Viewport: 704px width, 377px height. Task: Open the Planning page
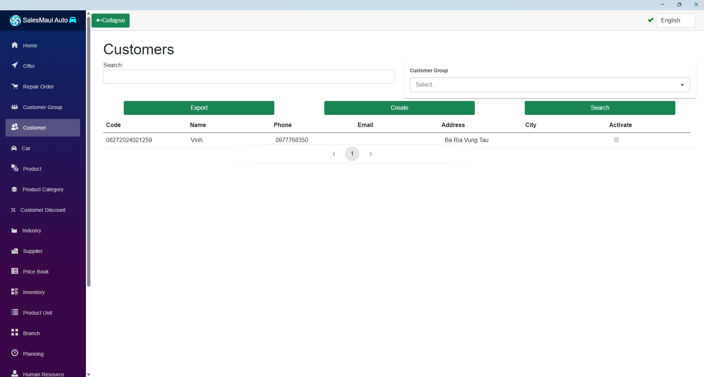pos(43,354)
